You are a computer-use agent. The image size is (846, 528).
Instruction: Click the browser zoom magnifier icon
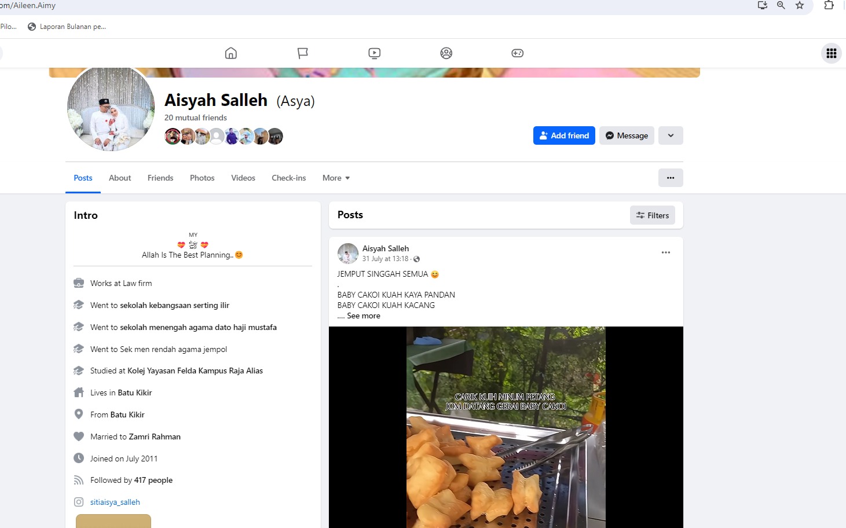[x=781, y=5]
